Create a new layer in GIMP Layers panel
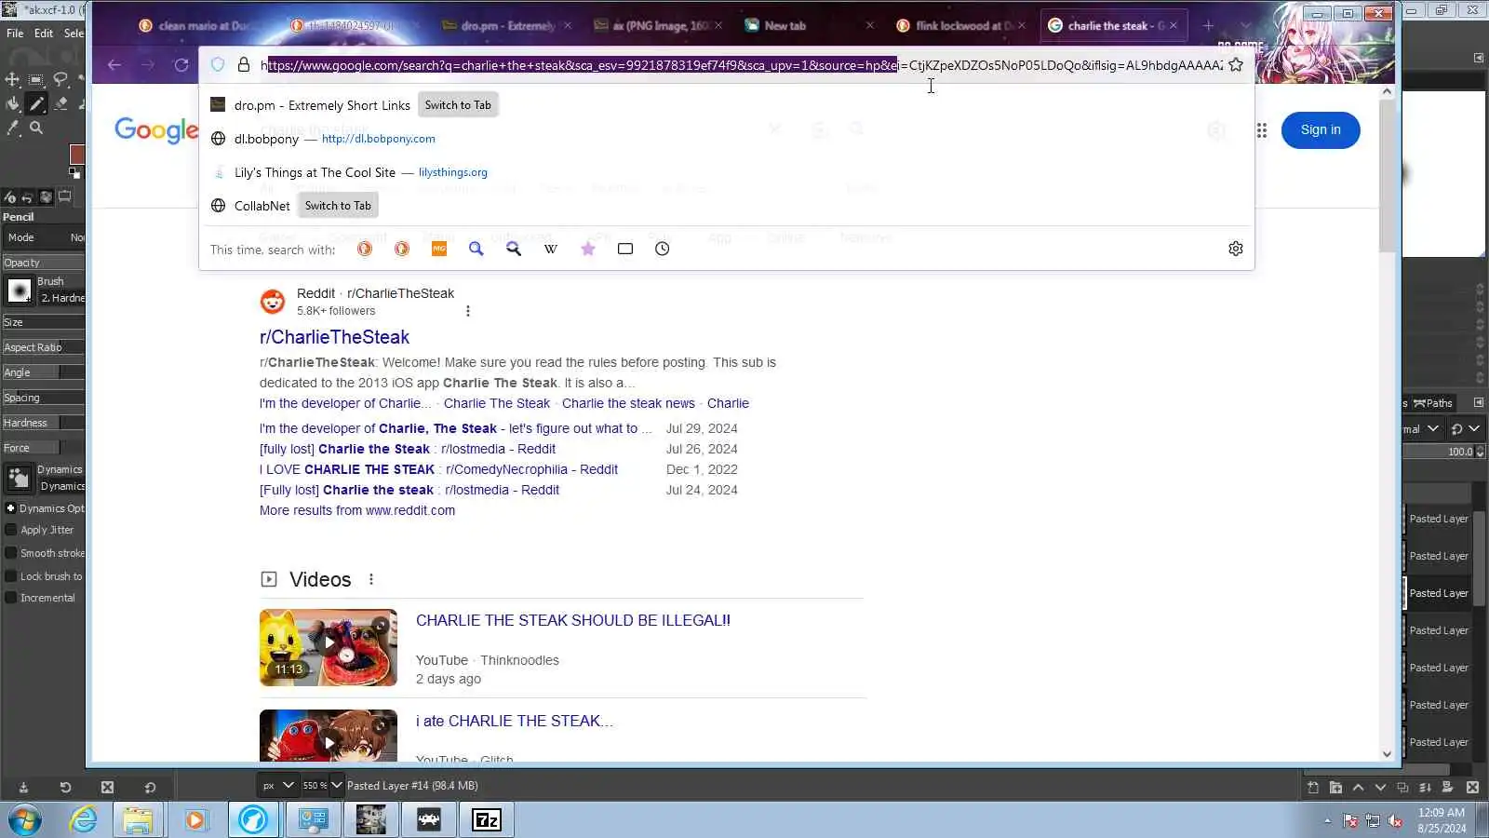Screen dimensions: 1489x838 pyautogui.click(x=1313, y=788)
